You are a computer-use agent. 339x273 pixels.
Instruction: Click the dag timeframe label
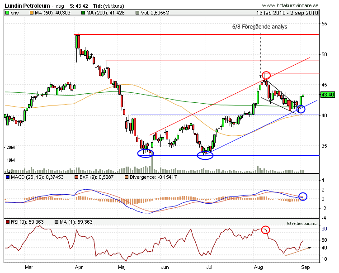[x=60, y=6]
